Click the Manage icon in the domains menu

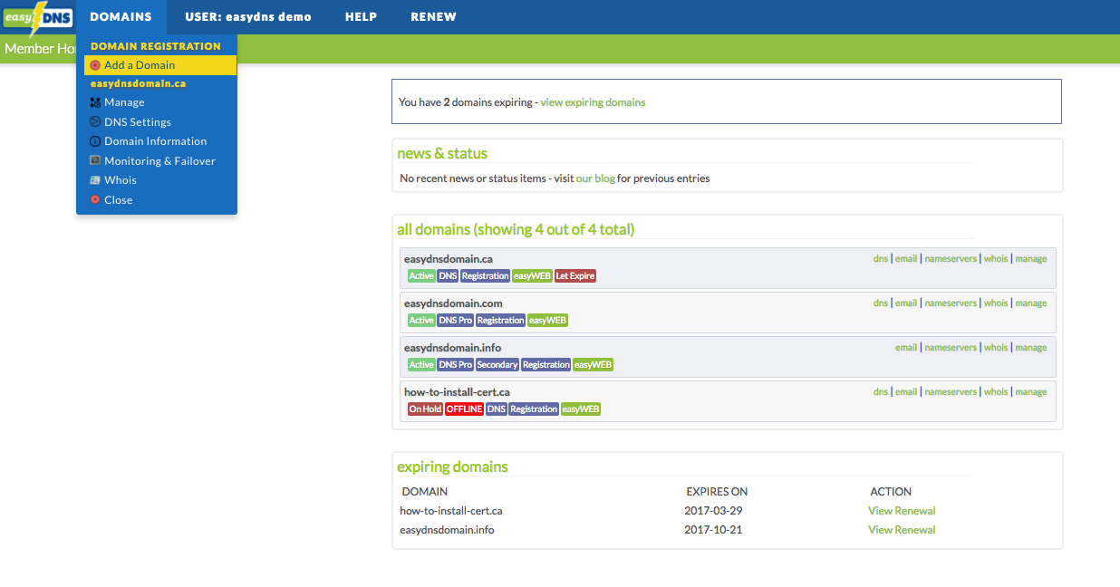[94, 102]
